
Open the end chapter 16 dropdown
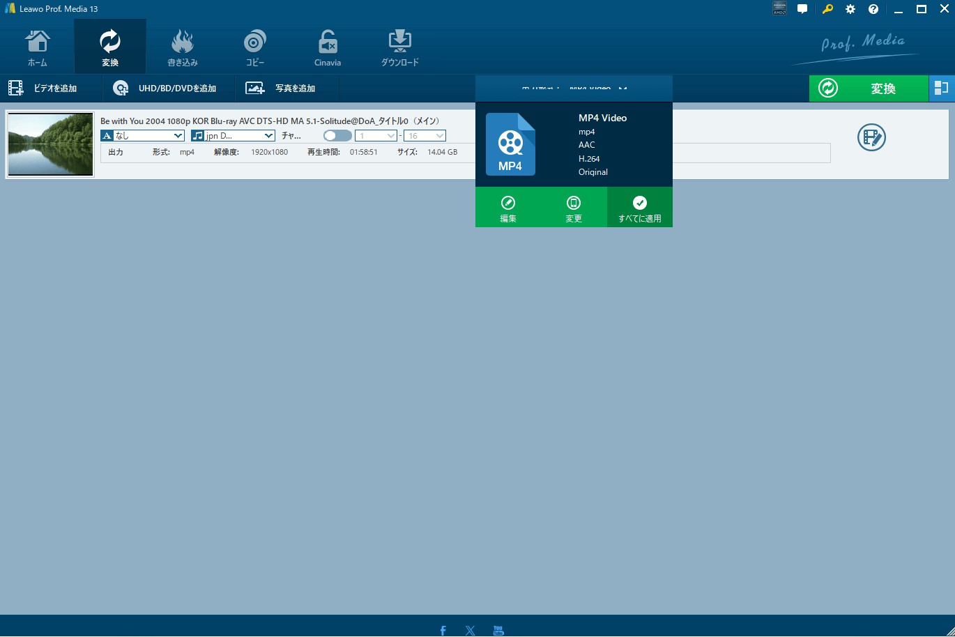tap(425, 136)
